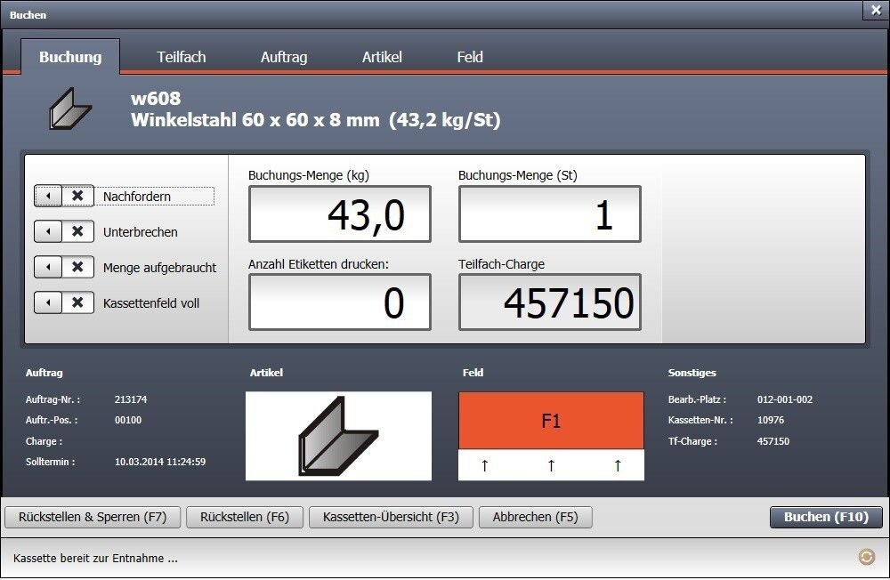Click the right up-arrow under field F1

(x=618, y=465)
